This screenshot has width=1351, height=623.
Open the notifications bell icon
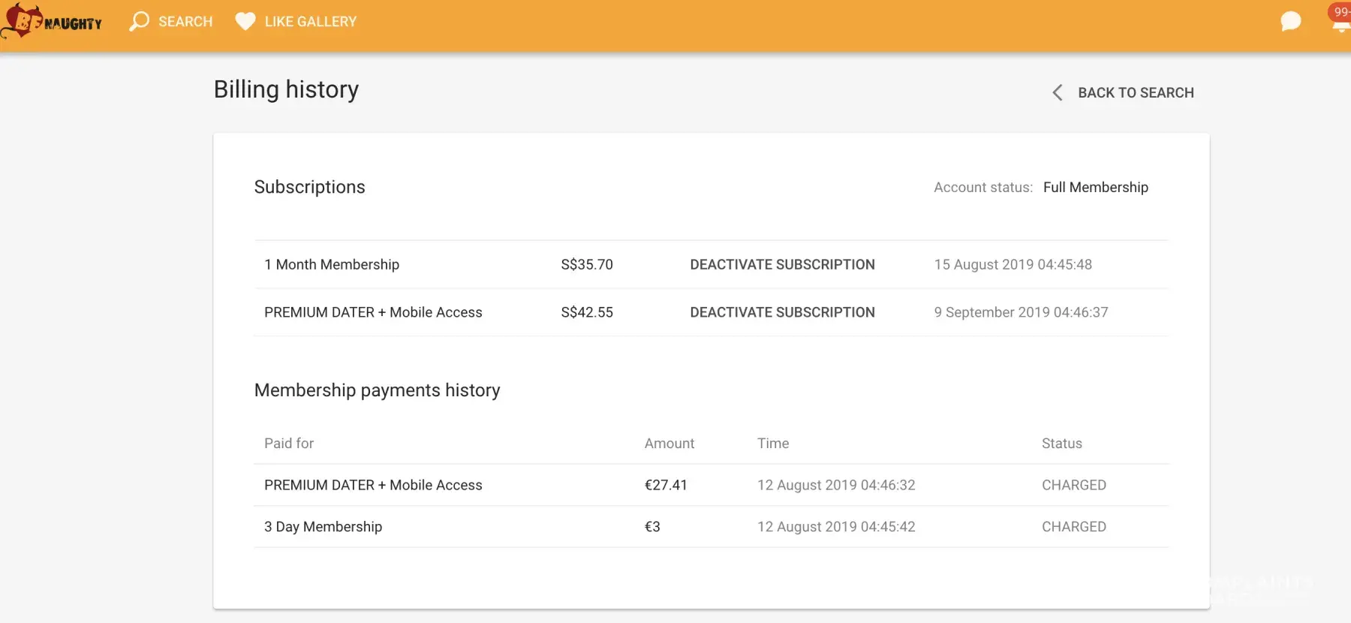(x=1341, y=29)
